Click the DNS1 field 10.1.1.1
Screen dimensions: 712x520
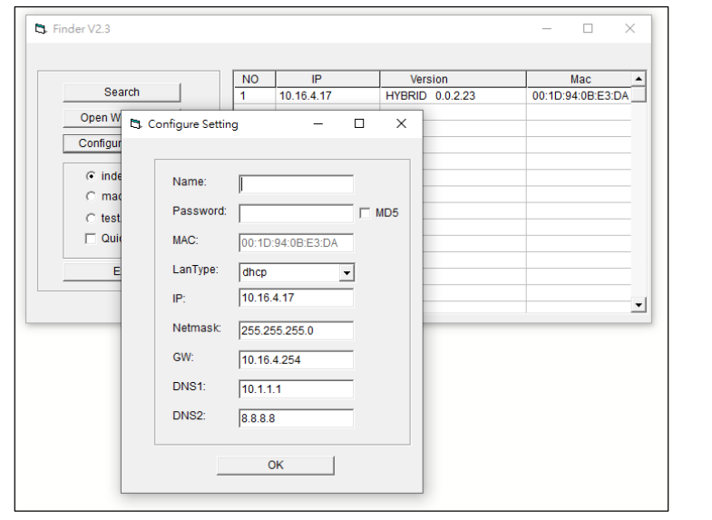(x=296, y=389)
